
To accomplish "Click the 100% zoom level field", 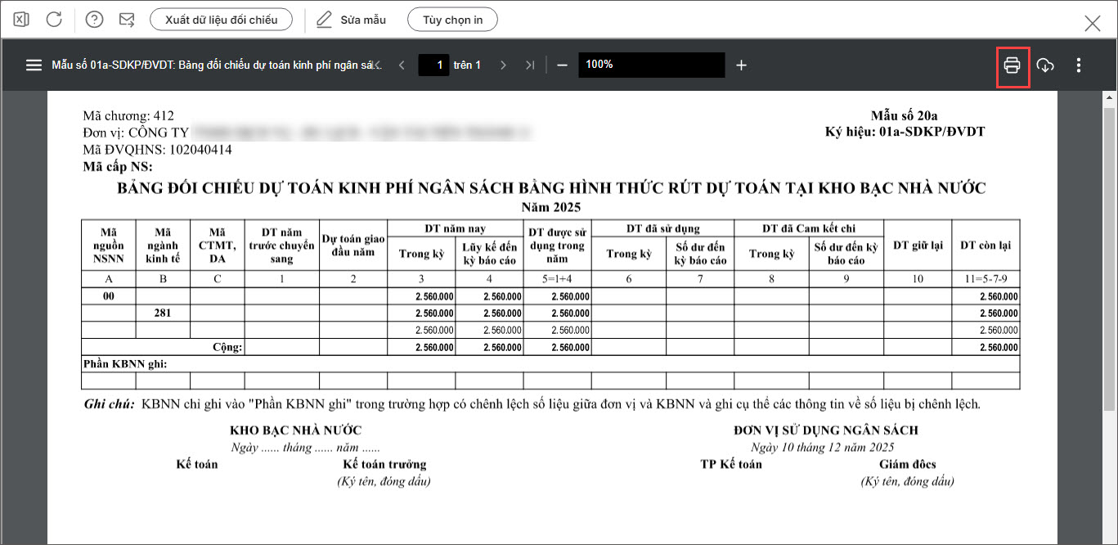I will (651, 65).
